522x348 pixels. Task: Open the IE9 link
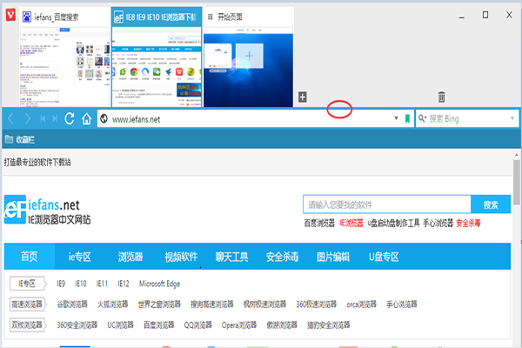coord(61,284)
